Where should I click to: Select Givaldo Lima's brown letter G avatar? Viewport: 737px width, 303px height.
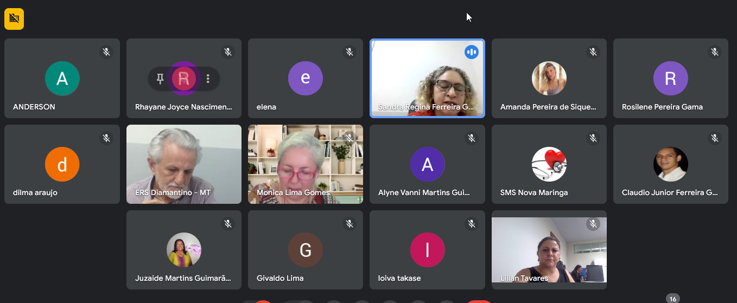point(306,250)
